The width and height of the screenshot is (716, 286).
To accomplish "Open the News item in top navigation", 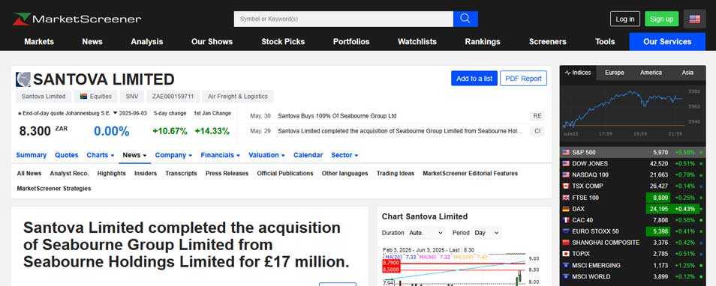I will pos(92,41).
